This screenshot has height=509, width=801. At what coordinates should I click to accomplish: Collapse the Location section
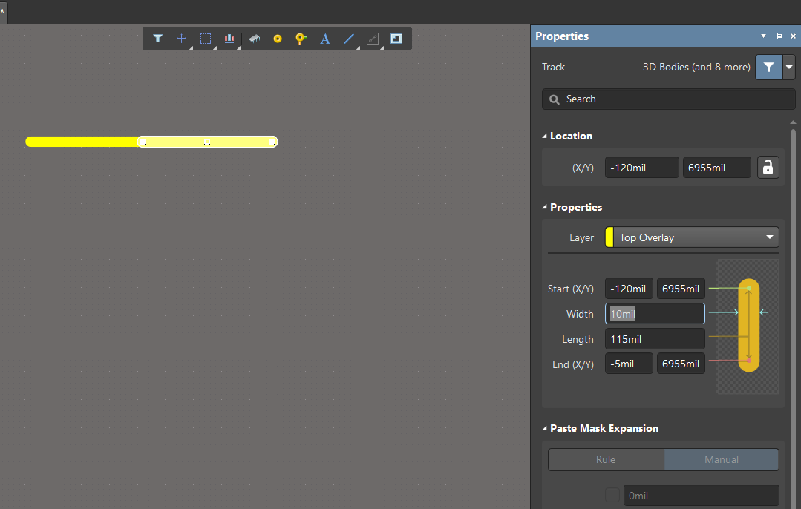point(545,136)
